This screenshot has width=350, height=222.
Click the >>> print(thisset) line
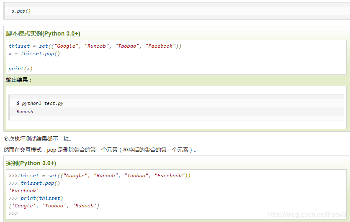point(36,198)
